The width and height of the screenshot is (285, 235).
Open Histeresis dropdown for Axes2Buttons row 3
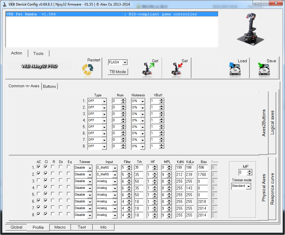(x=143, y=114)
